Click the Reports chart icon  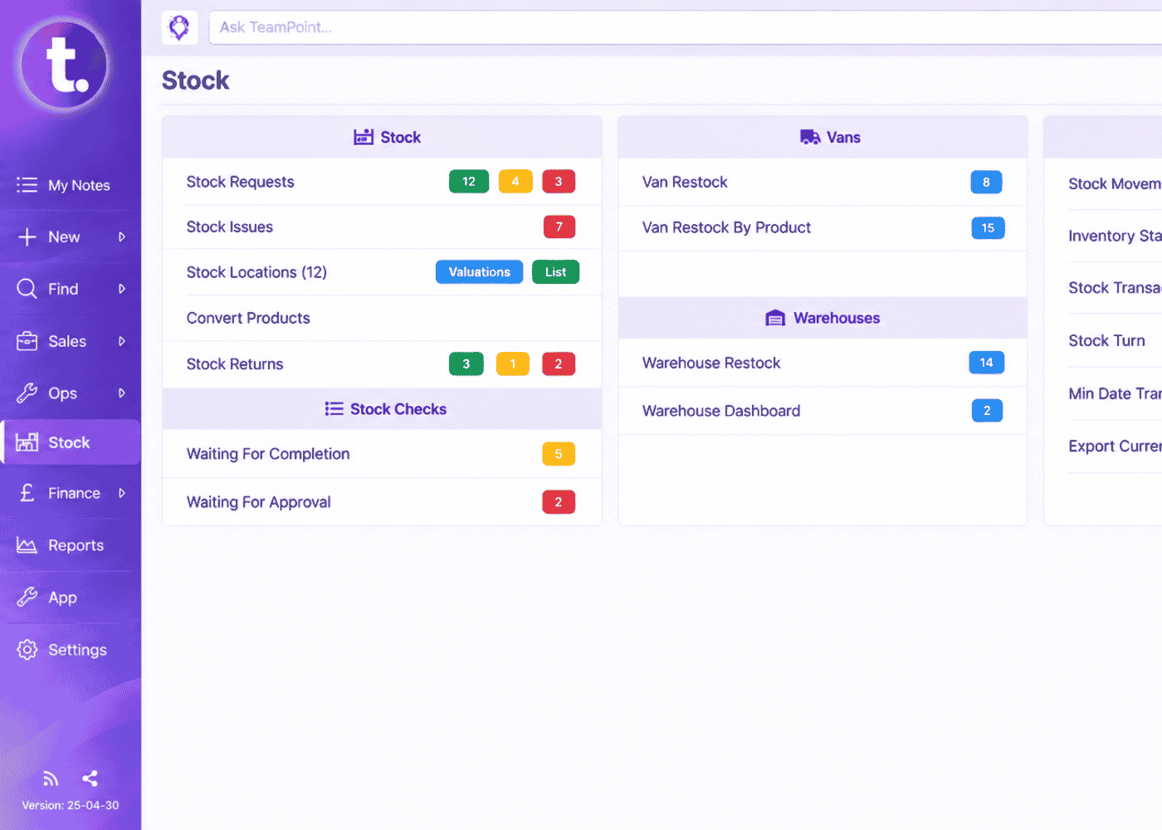pos(27,545)
